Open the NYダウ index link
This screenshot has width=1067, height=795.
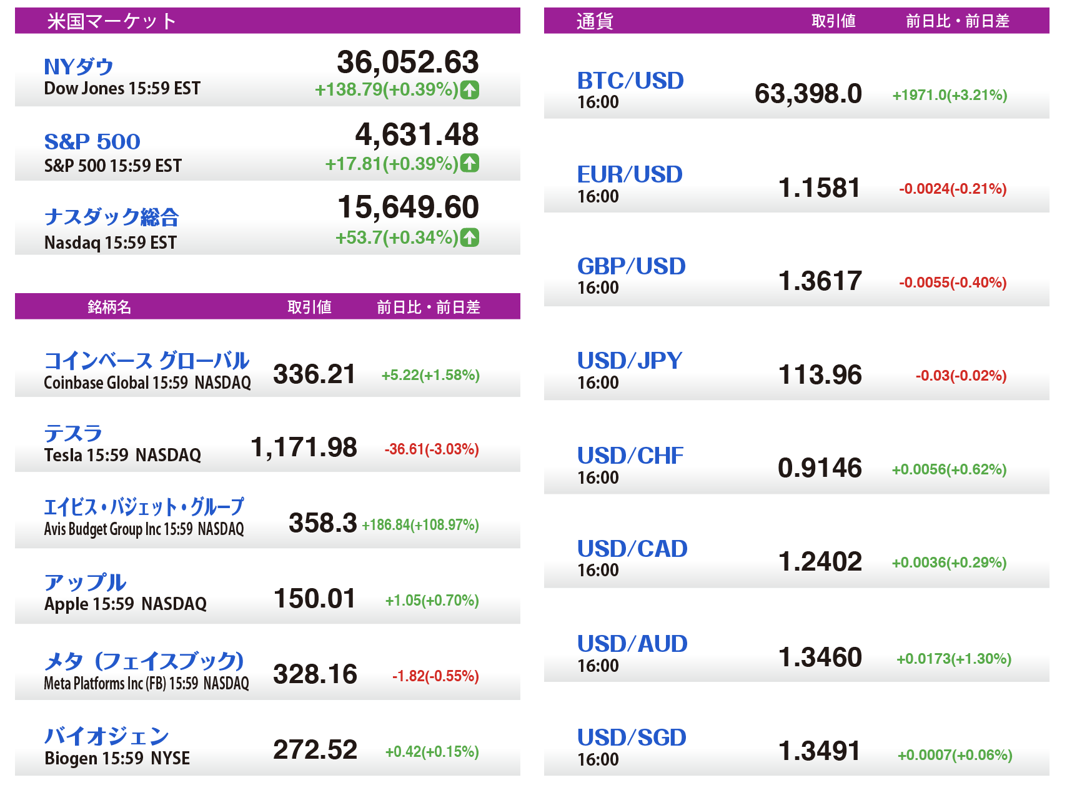click(x=79, y=66)
